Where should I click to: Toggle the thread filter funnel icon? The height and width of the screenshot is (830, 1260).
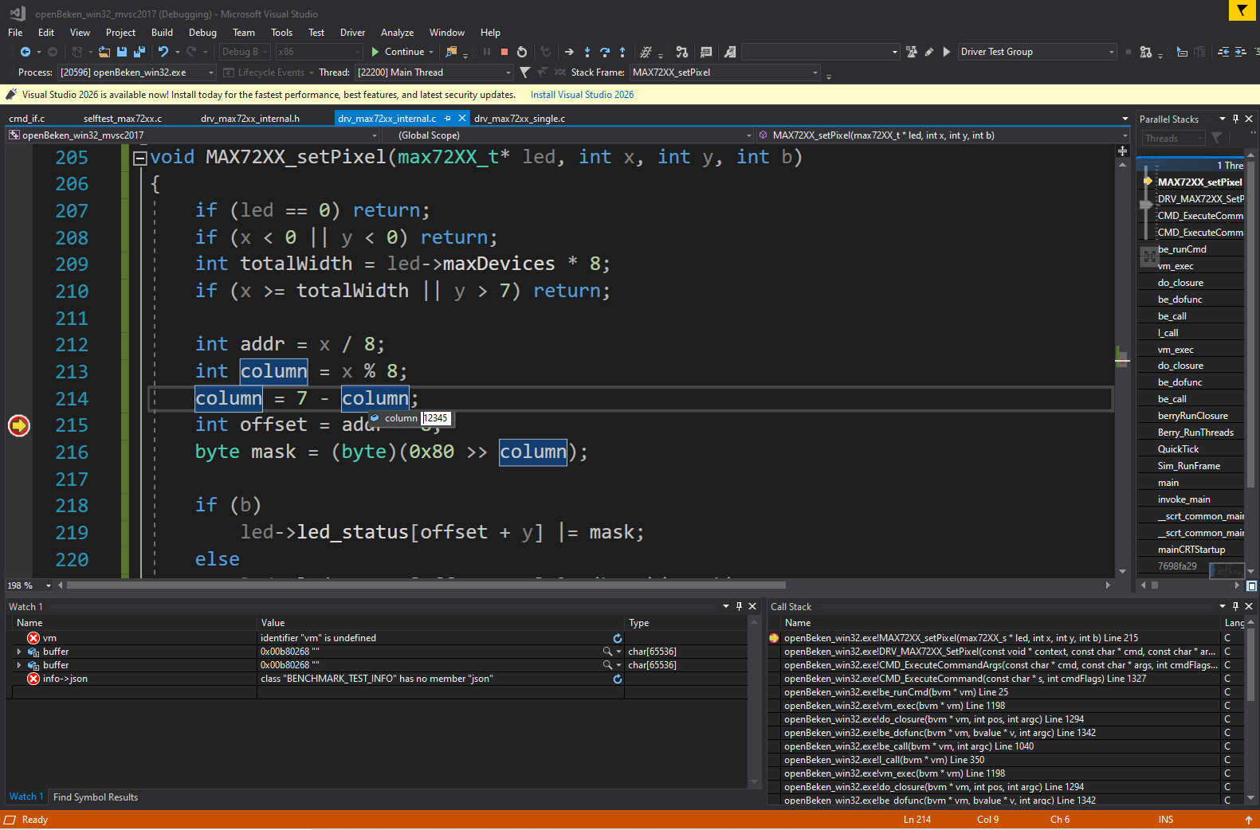click(524, 72)
